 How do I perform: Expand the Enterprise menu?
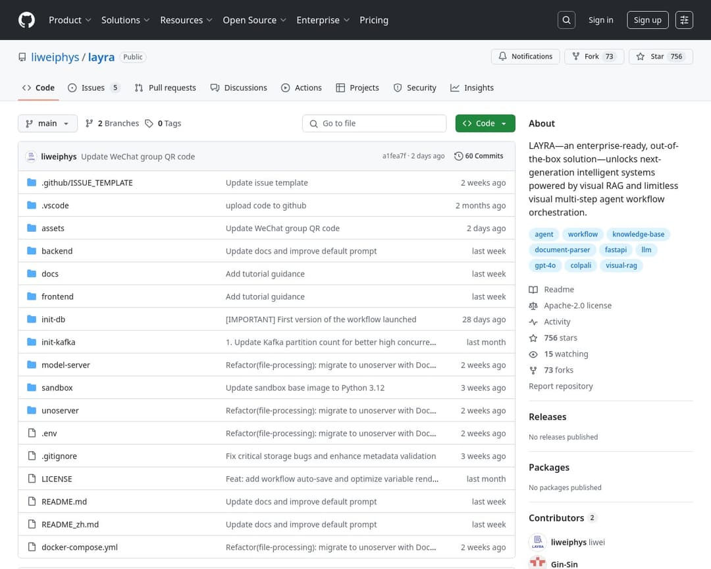pos(323,20)
